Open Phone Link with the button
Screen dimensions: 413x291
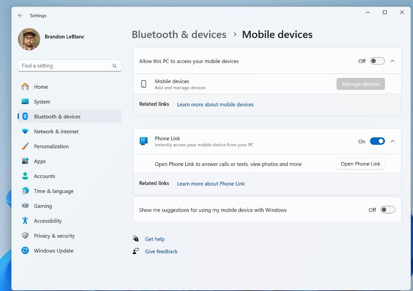[360, 164]
